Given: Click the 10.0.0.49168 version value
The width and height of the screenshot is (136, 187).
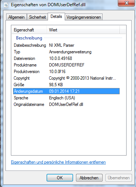Looking at the screenshot, I should pos(60,58).
